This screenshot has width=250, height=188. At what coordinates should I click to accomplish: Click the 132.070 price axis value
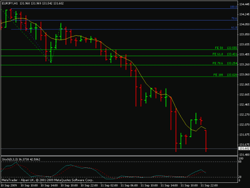[x=244, y=125]
